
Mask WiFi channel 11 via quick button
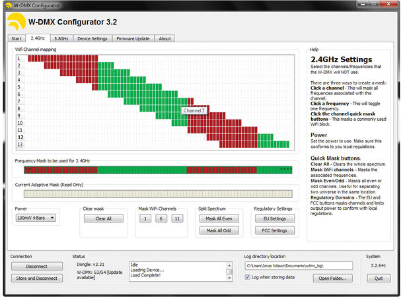tap(176, 218)
